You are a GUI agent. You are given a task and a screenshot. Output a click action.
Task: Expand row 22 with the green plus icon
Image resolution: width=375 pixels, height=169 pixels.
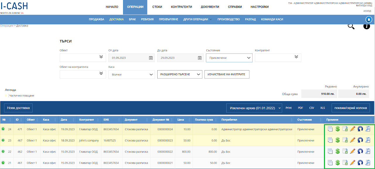click(3, 151)
